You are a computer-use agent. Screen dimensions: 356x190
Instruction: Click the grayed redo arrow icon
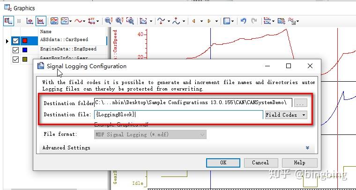(254, 21)
